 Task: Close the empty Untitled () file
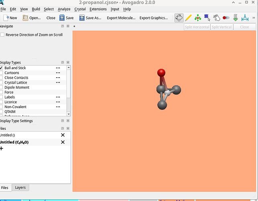[x=63, y=135]
